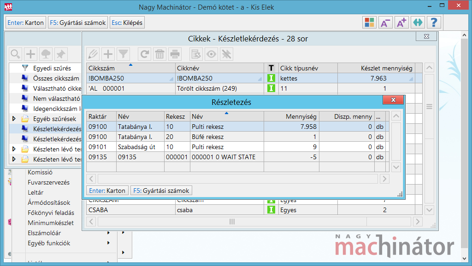Screen dimensions: 472x266
Task: Expand the Egyéb szűrések folder
Action: tap(14, 119)
